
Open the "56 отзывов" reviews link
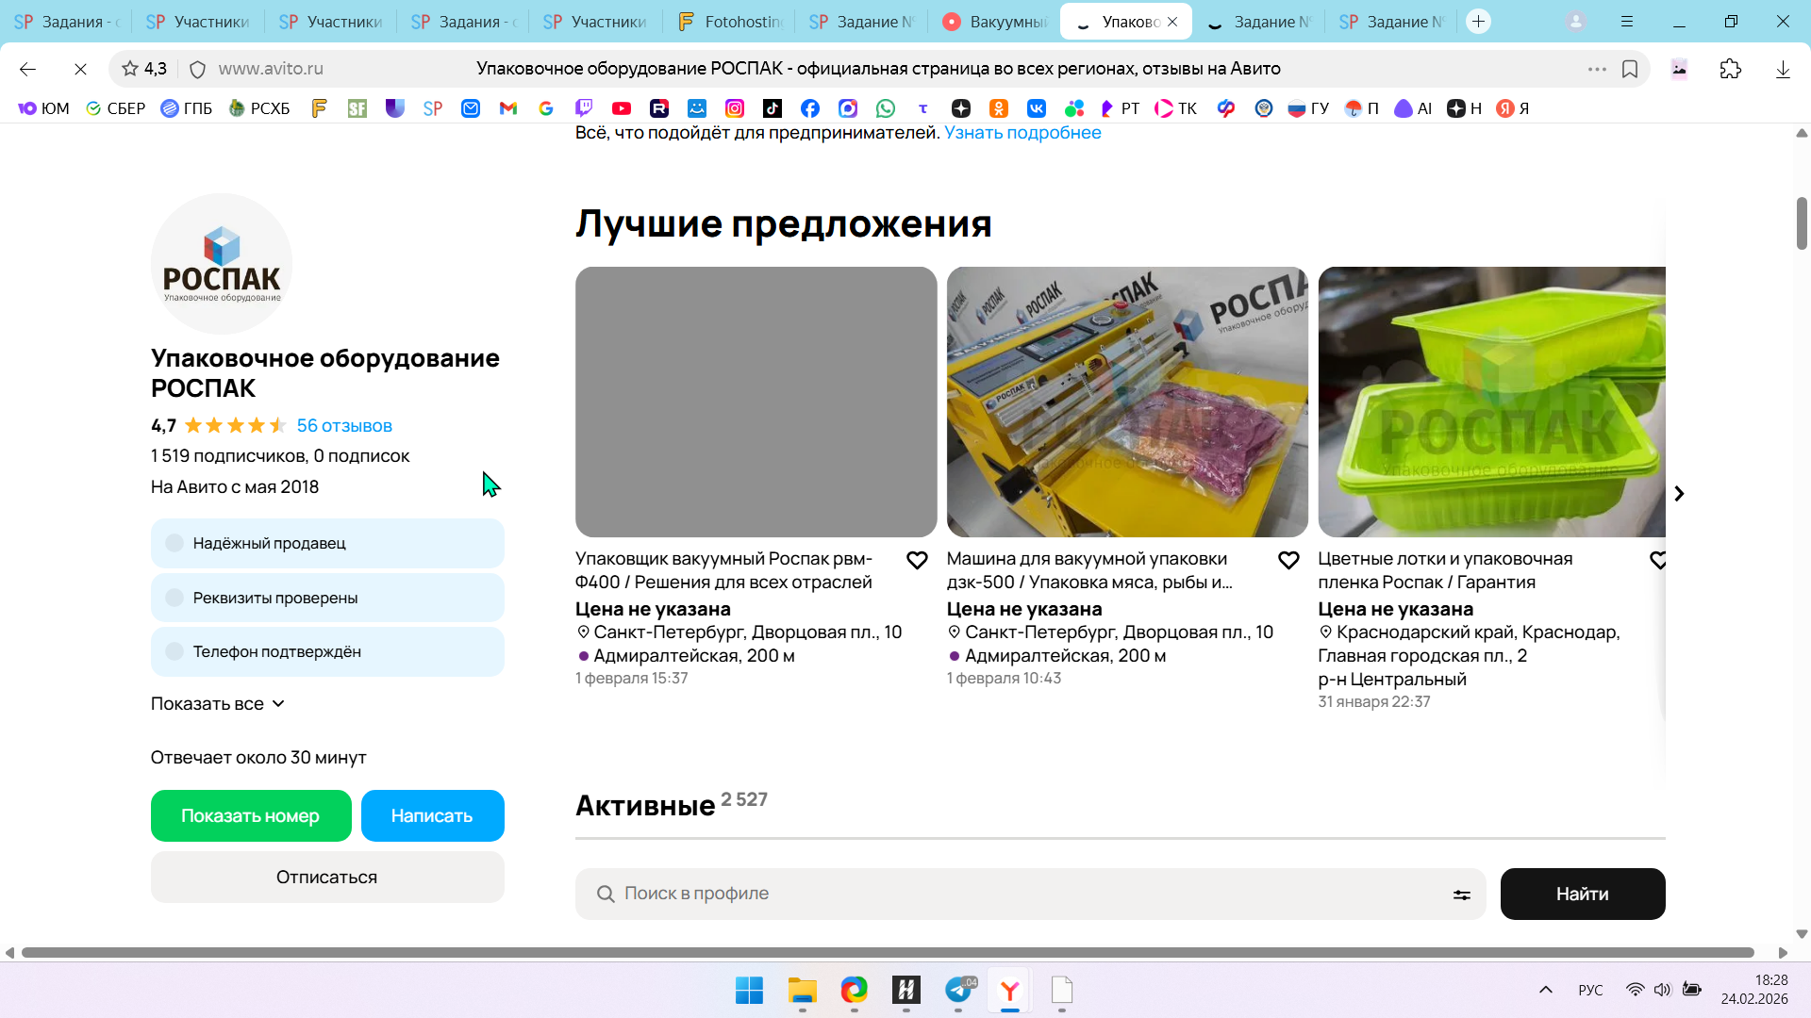point(344,426)
